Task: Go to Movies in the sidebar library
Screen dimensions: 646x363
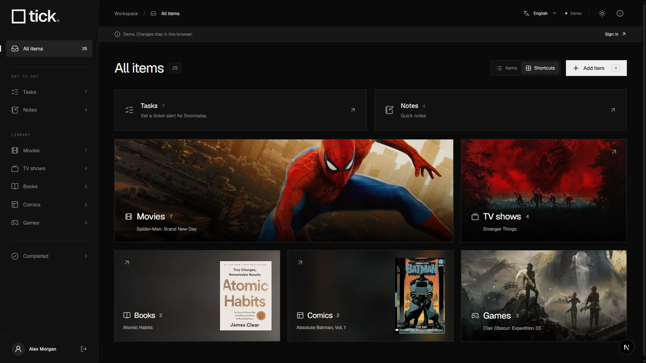Action: click(x=49, y=150)
